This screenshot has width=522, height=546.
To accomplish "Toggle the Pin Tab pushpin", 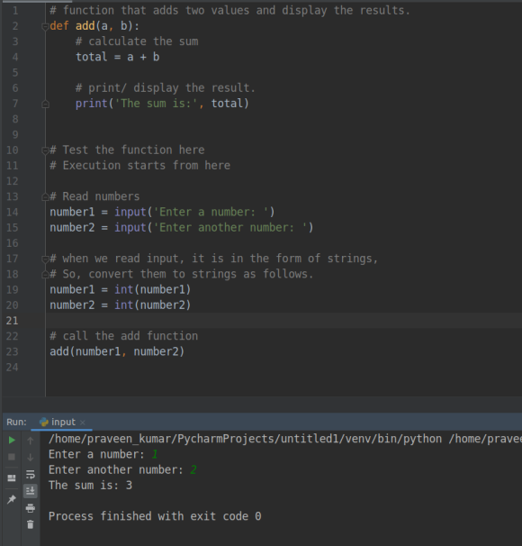I will [12, 499].
